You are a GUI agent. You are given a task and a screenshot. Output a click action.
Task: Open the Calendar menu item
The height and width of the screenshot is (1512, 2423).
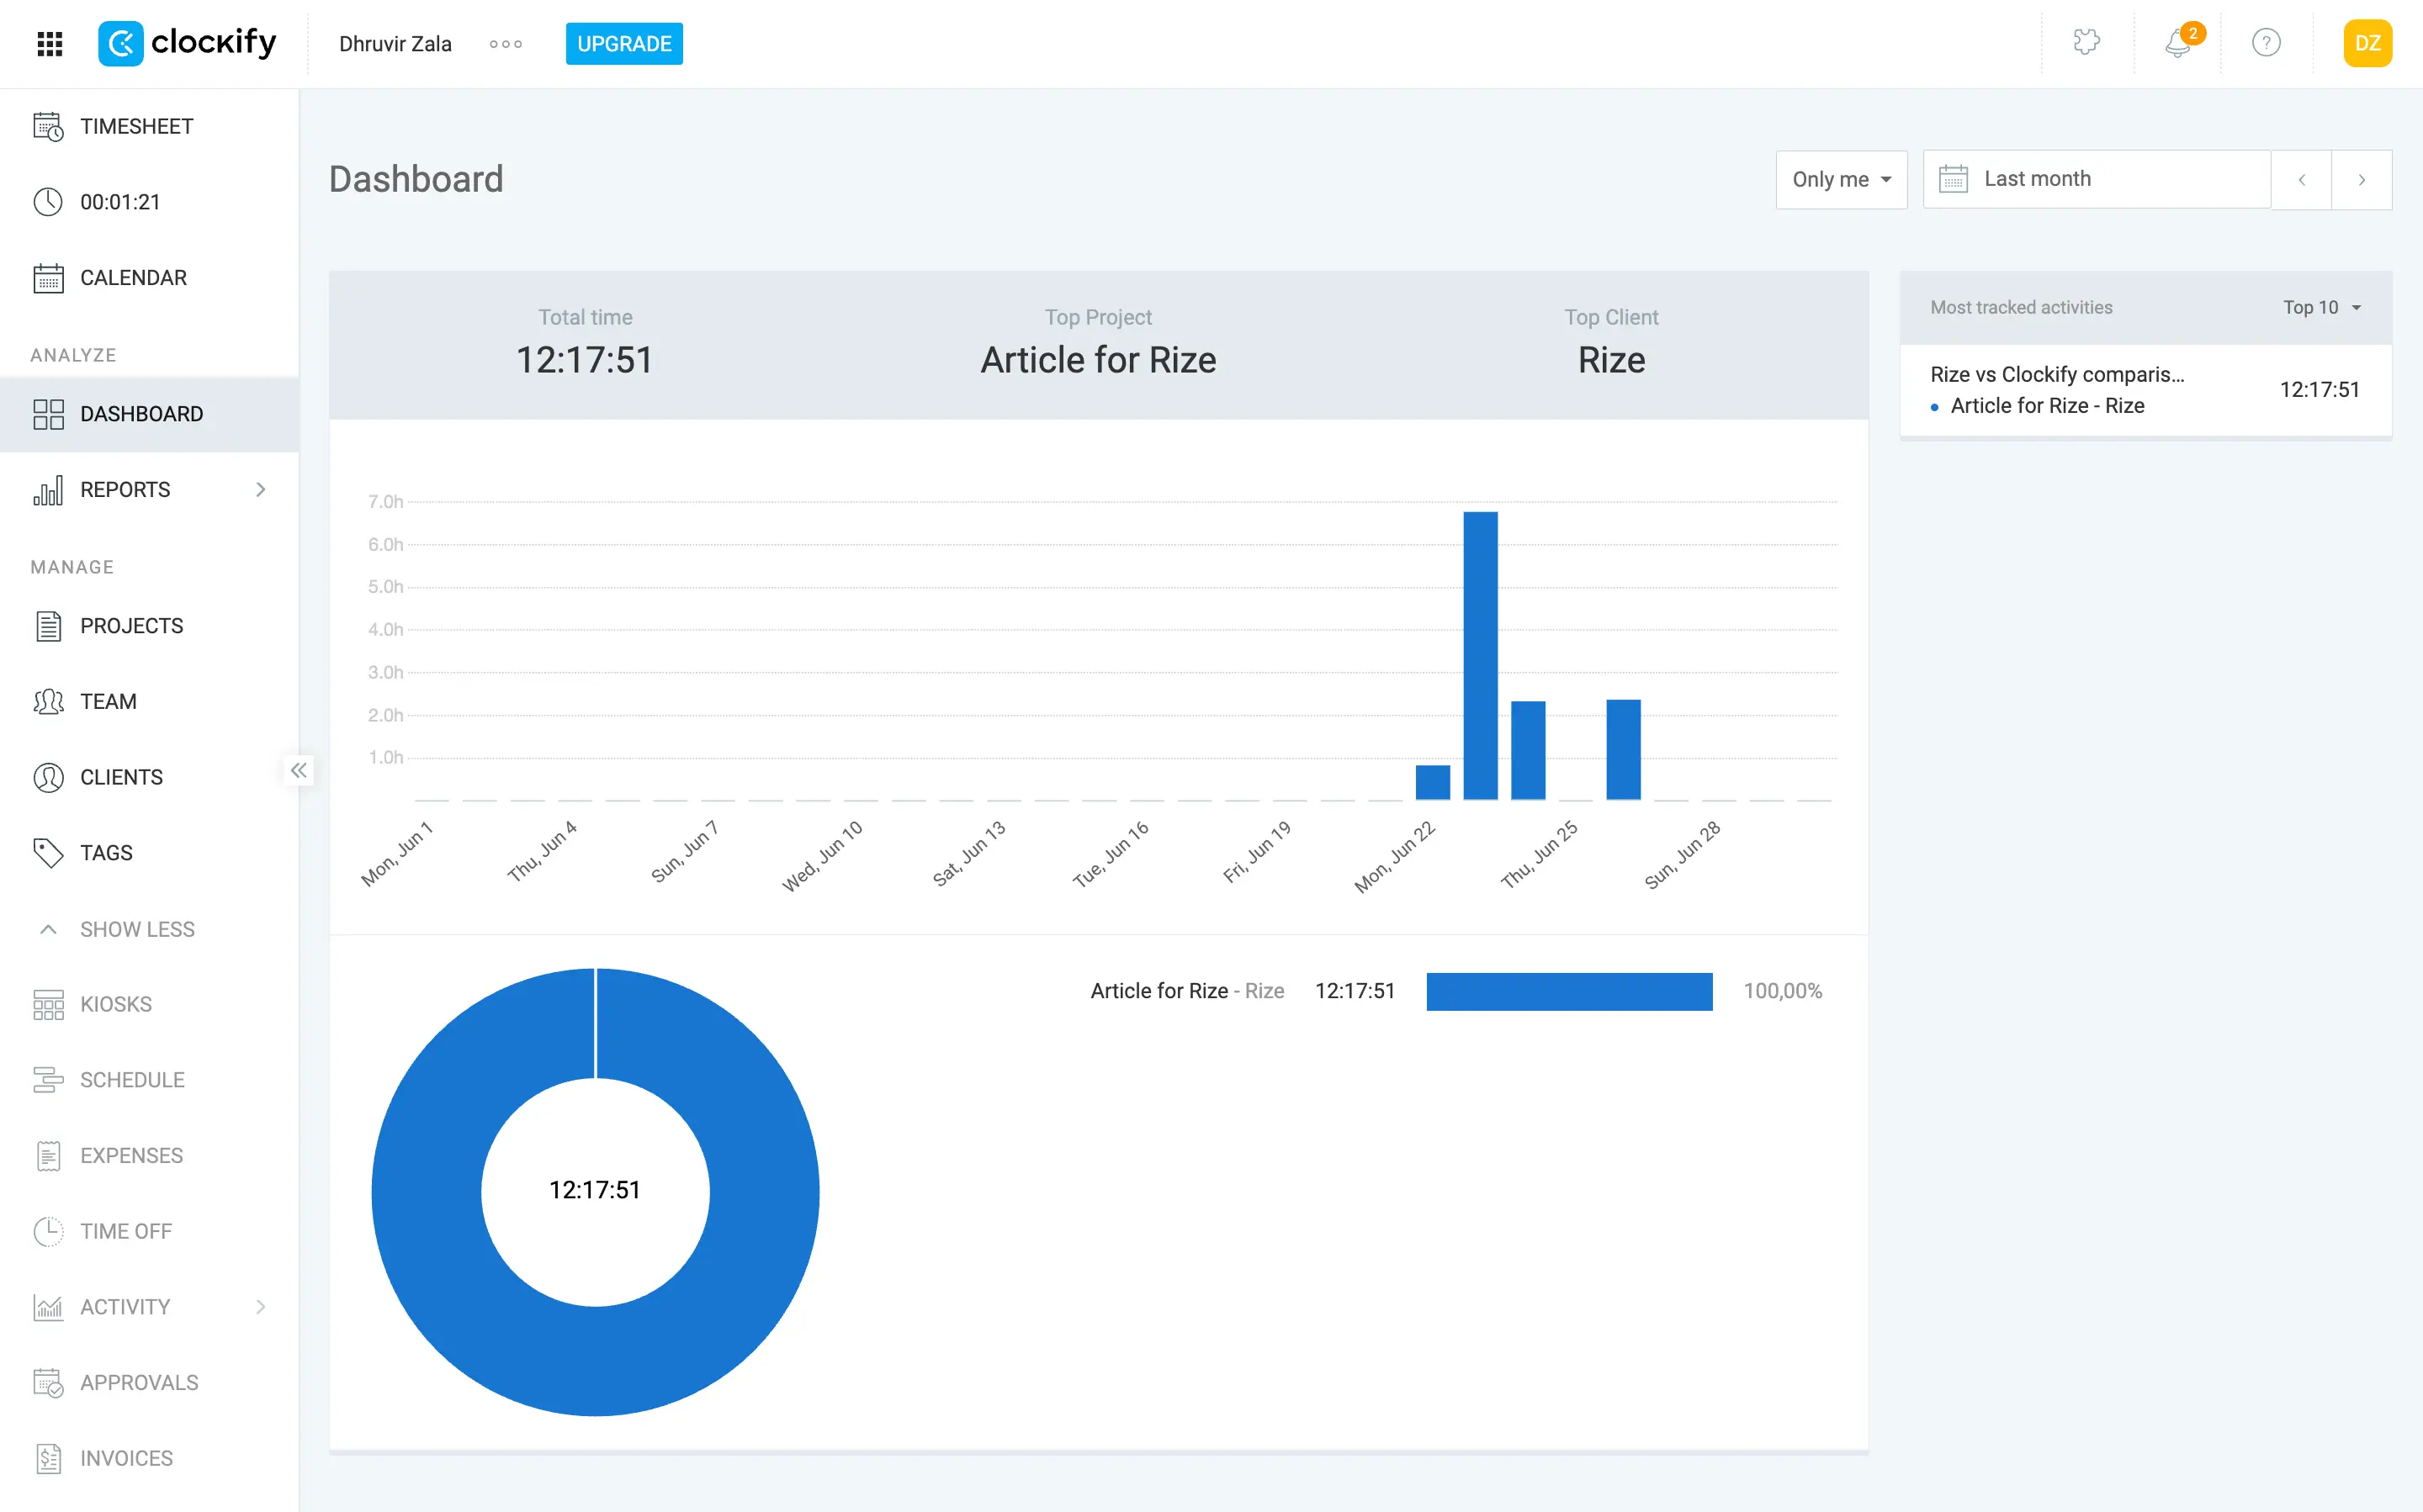149,278
